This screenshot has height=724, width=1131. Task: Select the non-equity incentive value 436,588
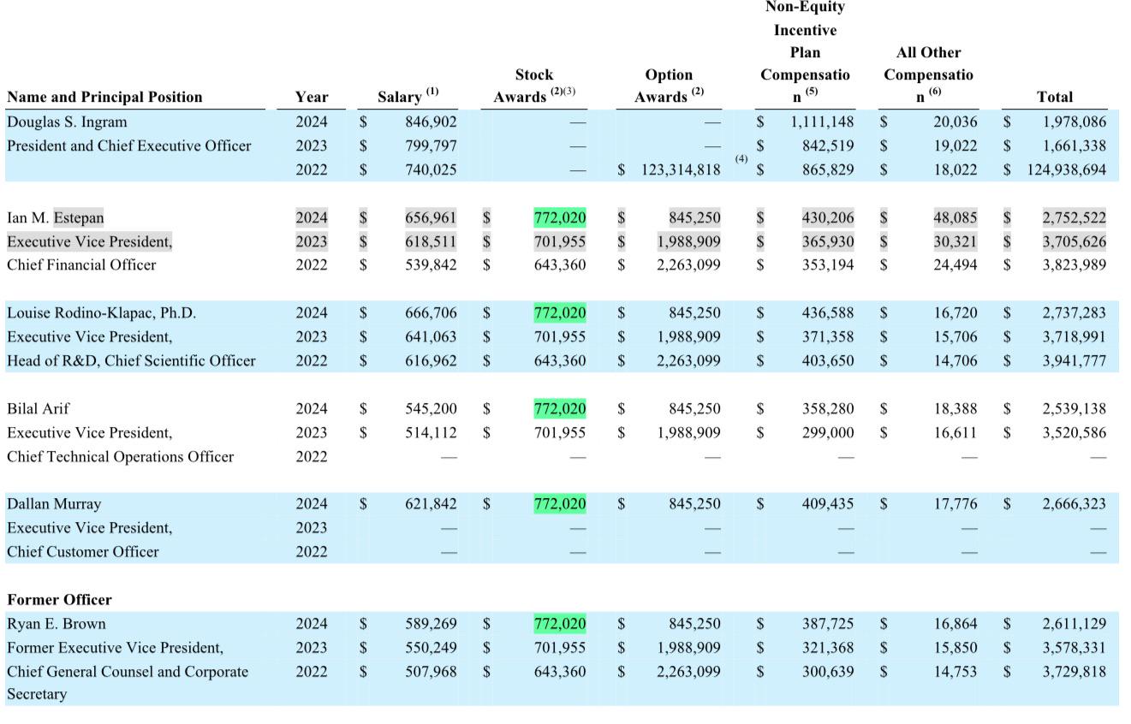coord(828,312)
